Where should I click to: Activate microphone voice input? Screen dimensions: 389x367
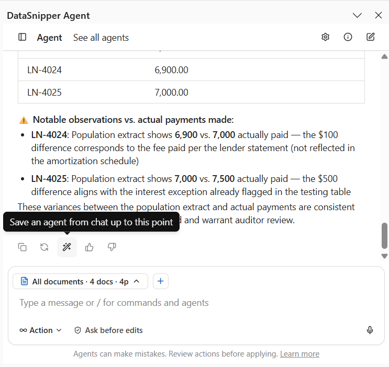[370, 330]
